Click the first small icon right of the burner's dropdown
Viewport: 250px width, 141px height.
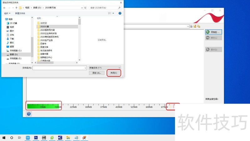tap(190, 26)
